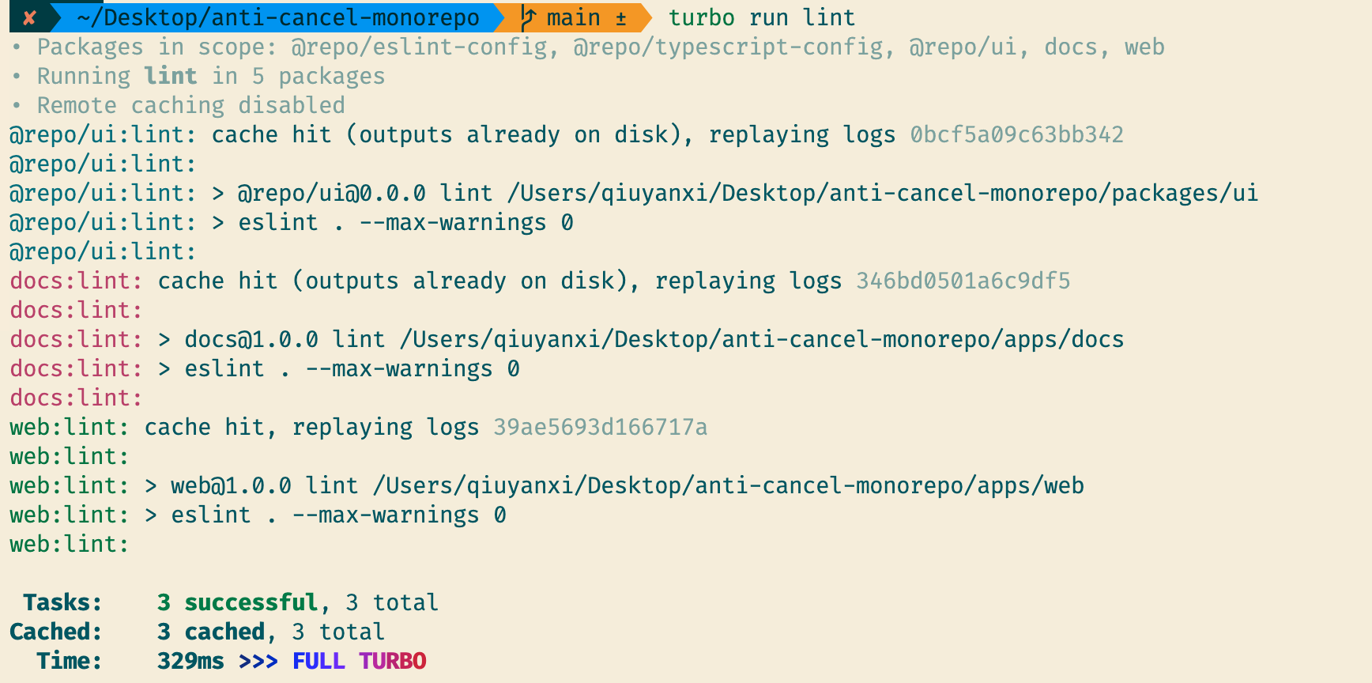
Task: Click the 'Packages in scope' line
Action: tap(588, 47)
